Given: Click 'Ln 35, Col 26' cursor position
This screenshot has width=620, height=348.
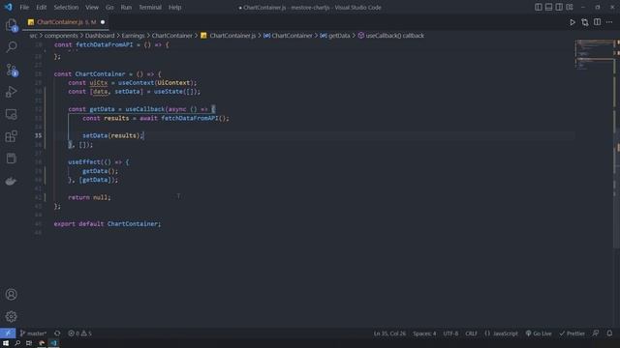Looking at the screenshot, I should (389, 333).
